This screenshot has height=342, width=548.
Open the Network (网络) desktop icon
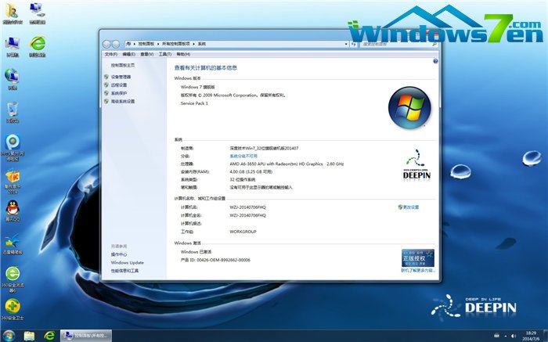click(13, 79)
